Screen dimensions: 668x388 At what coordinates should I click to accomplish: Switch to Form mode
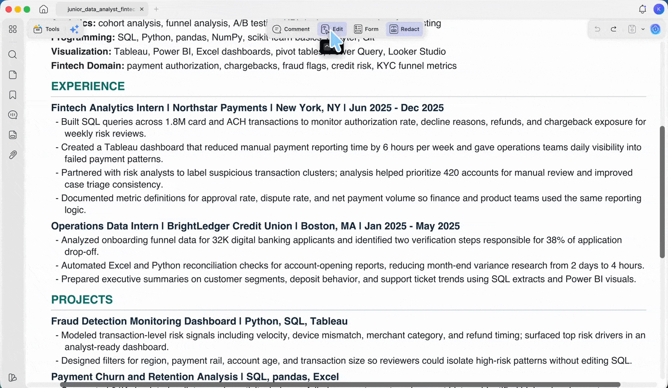pos(366,29)
